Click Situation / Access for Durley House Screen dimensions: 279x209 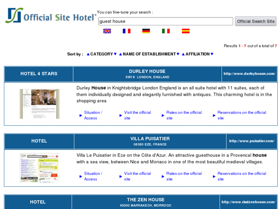[93, 115]
